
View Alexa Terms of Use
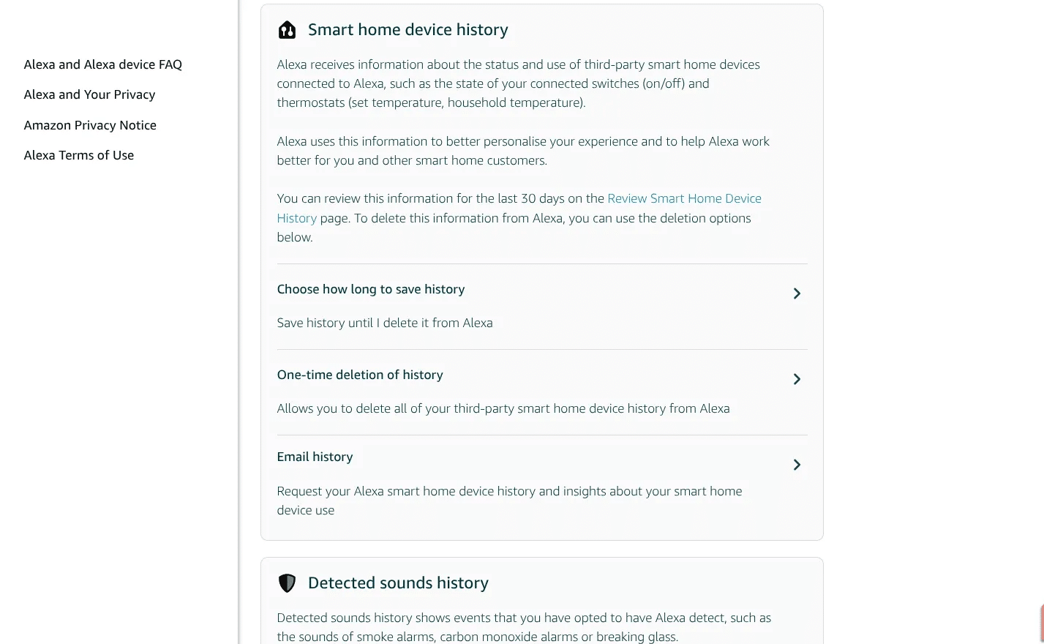tap(79, 155)
